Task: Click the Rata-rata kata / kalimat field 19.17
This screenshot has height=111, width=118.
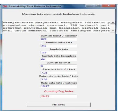Action: point(58,86)
